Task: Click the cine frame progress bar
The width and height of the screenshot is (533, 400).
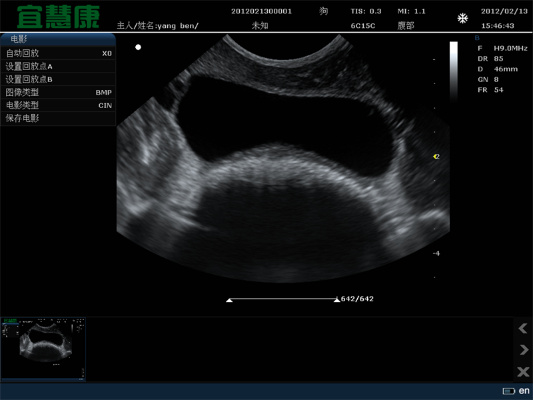Action: tap(283, 299)
